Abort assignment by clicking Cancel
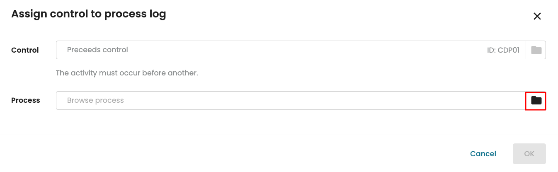 [x=483, y=154]
